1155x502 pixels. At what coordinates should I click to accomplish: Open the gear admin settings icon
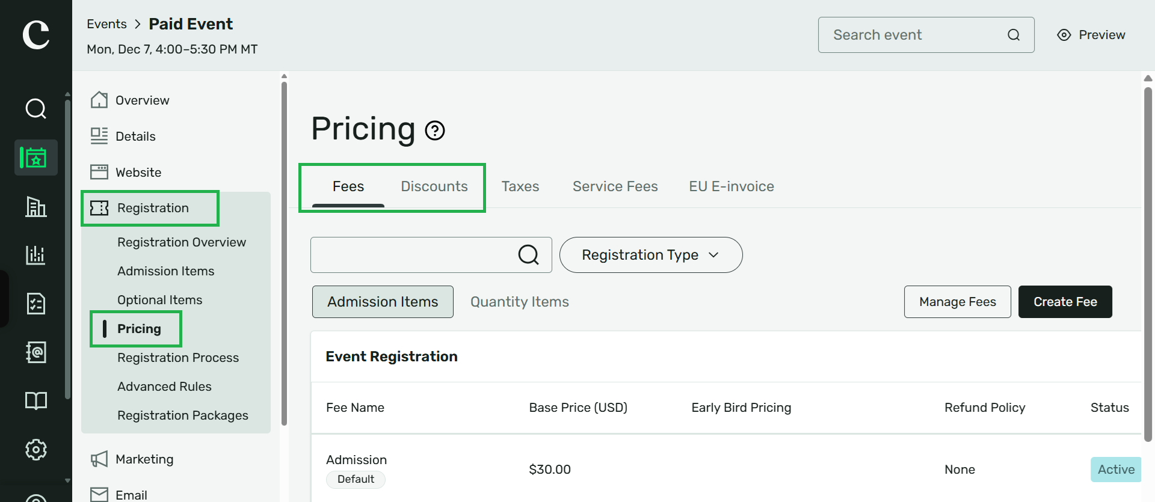(x=36, y=450)
